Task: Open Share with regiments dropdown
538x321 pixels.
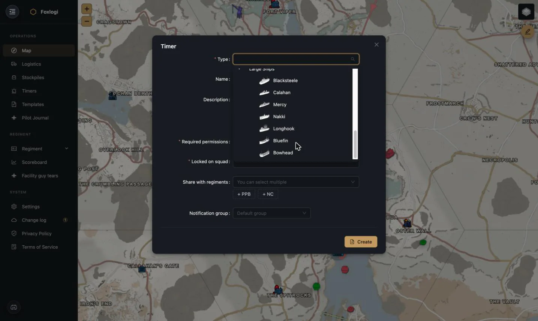Action: [296, 182]
